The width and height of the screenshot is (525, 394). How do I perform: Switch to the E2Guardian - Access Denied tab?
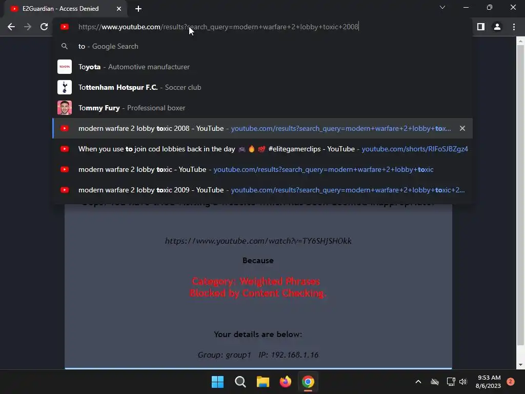pos(66,9)
